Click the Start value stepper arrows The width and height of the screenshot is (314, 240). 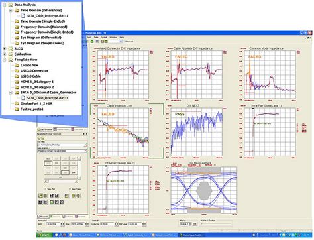tap(62, 224)
